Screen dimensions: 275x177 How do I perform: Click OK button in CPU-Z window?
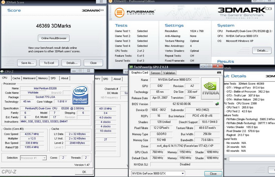tap(84, 172)
